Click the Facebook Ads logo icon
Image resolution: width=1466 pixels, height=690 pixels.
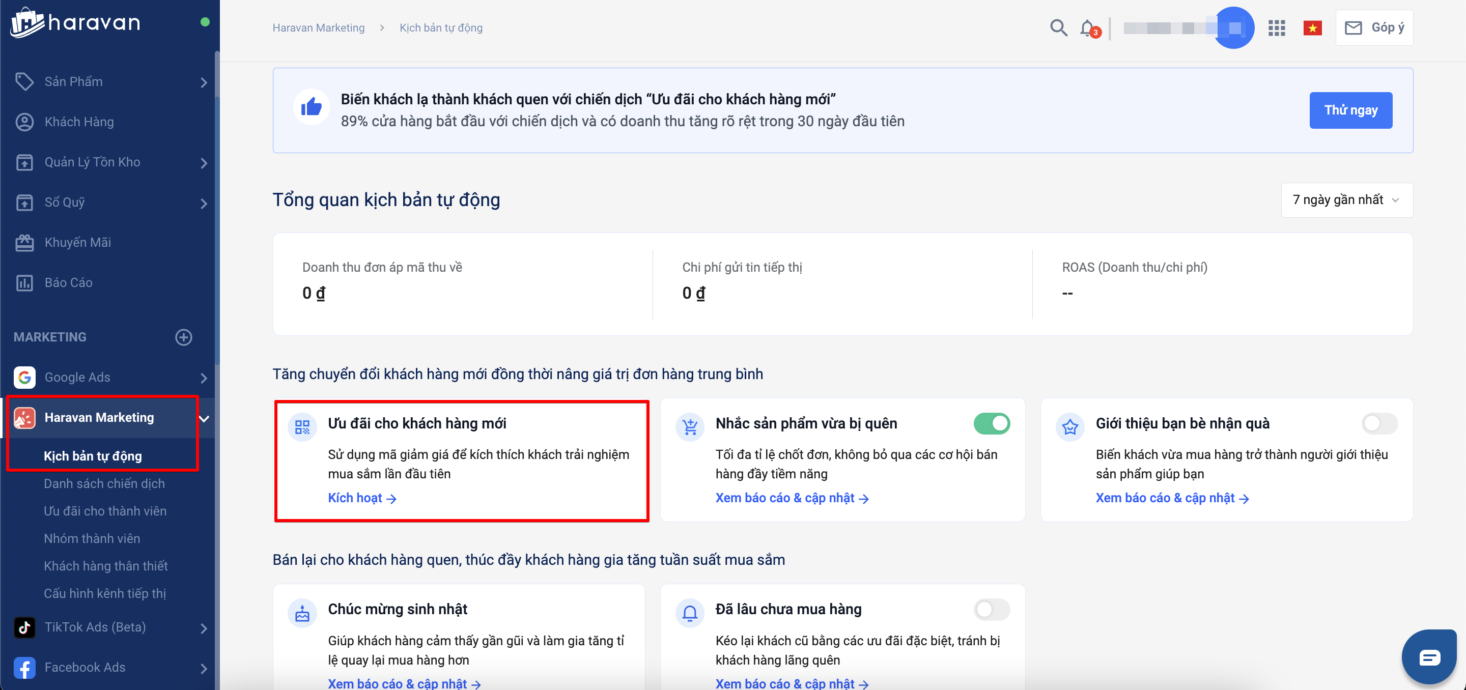coord(24,668)
